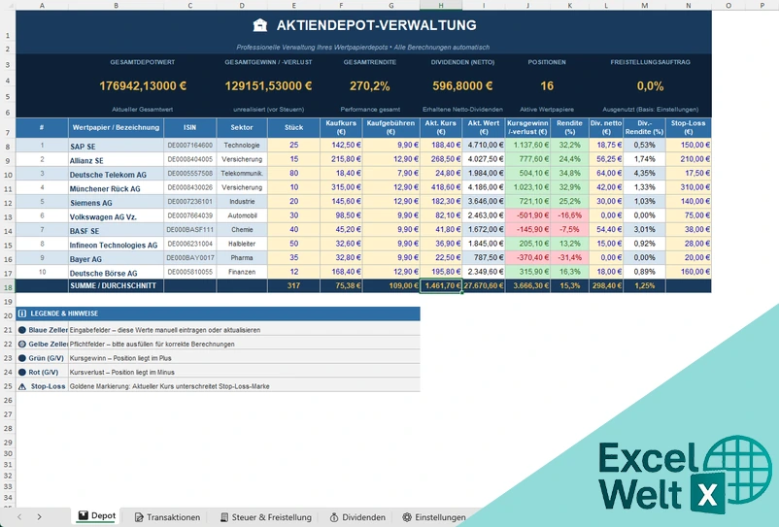Image resolution: width=779 pixels, height=527 pixels.
Task: Select row 18 header
Action: pyautogui.click(x=8, y=287)
